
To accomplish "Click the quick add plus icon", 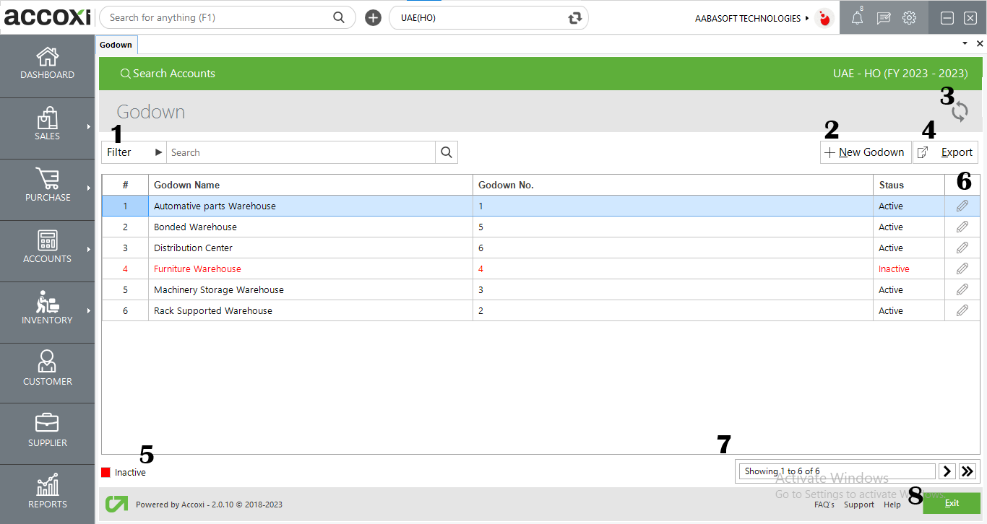I will coord(373,17).
